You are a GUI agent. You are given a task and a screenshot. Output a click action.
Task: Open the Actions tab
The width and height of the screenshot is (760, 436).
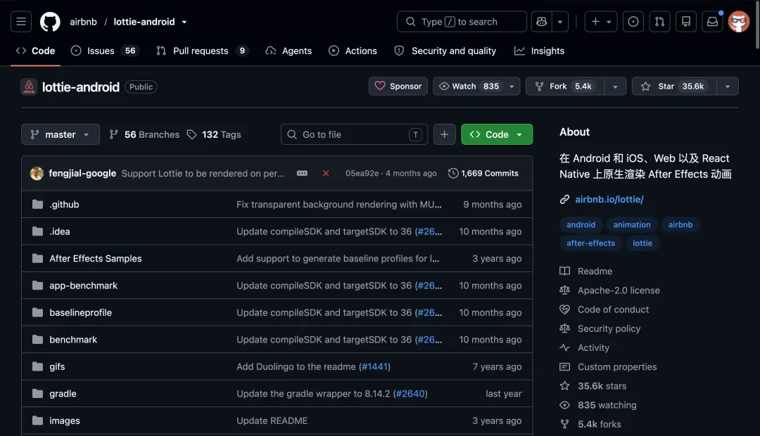click(353, 51)
